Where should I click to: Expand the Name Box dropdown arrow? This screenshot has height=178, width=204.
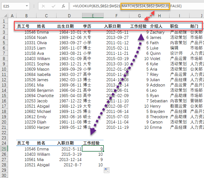27,6
